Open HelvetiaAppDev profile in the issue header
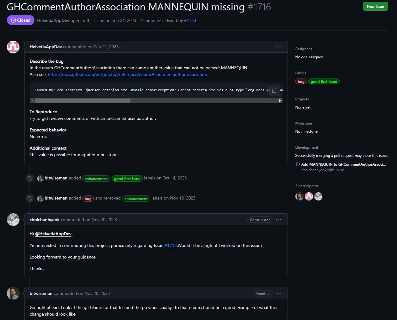 click(x=53, y=20)
